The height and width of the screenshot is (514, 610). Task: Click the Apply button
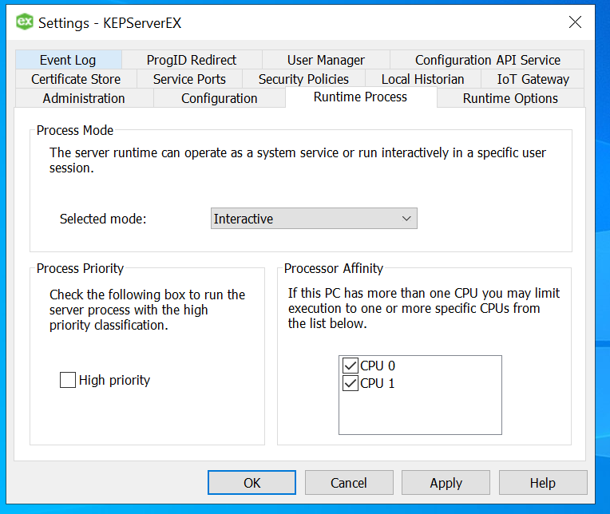click(x=446, y=483)
